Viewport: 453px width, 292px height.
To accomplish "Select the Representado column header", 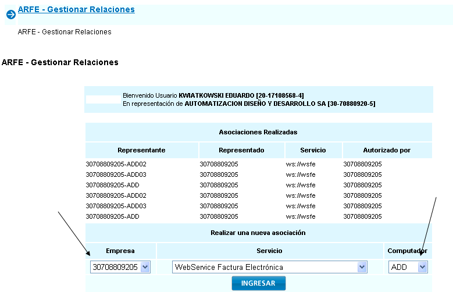I will click(x=241, y=150).
